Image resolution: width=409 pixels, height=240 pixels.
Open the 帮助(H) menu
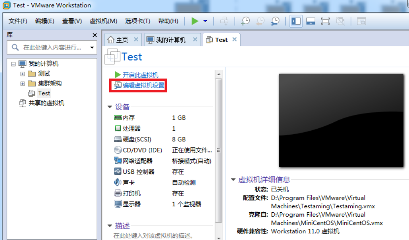pyautogui.click(x=168, y=21)
